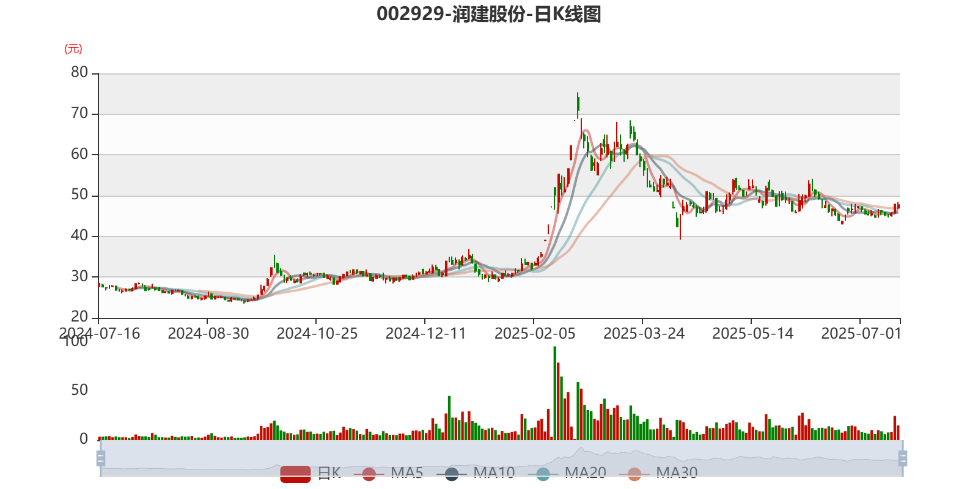Click the y-axis price label 60
Viewport: 978px width, 489px height.
click(79, 154)
